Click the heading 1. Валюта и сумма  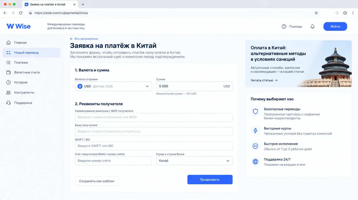pos(92,70)
